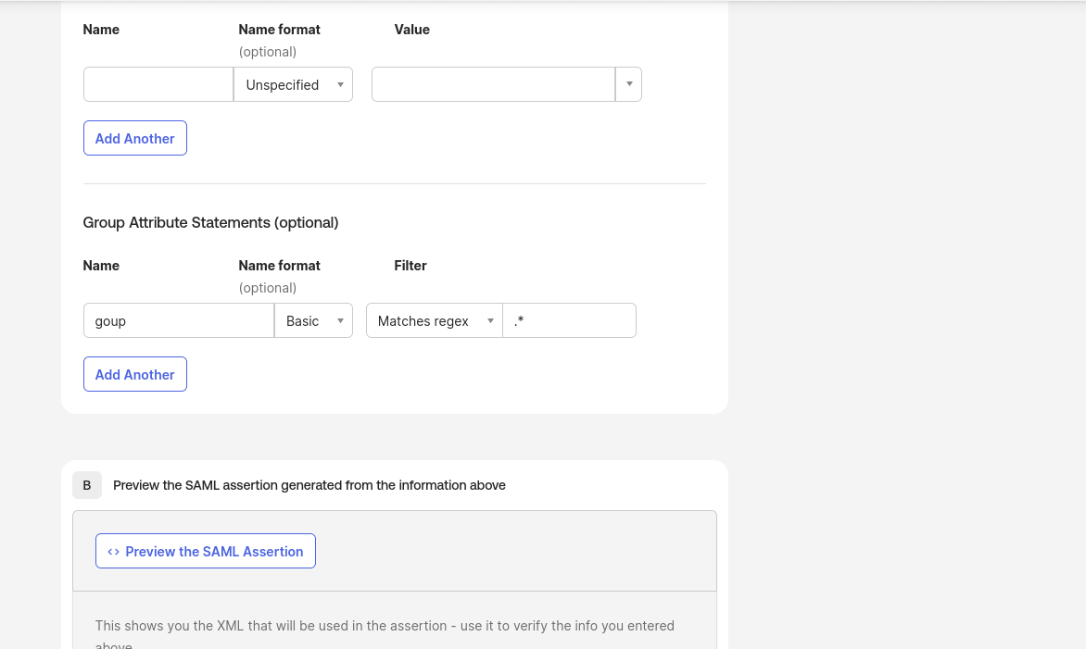Click the Group Attribute Statements heading
The height and width of the screenshot is (649, 1086).
pyautogui.click(x=210, y=222)
